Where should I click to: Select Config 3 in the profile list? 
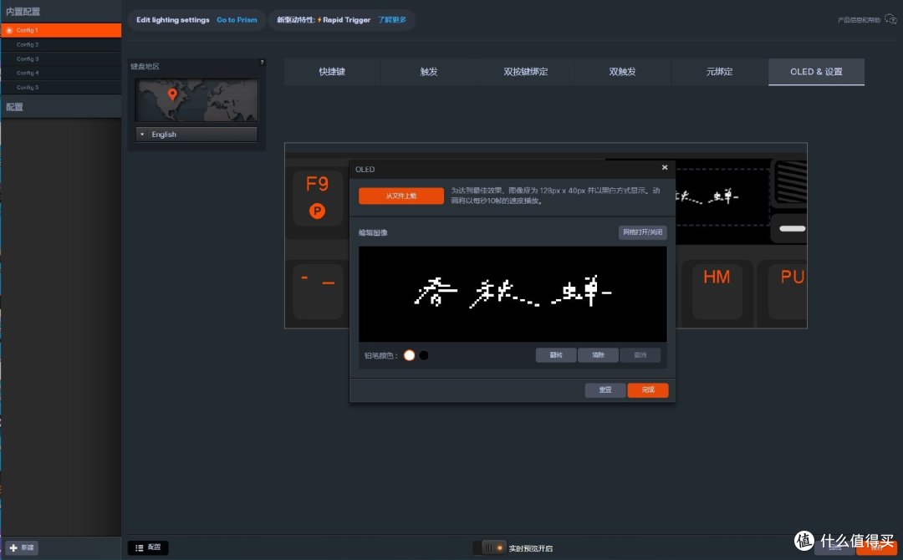click(60, 59)
